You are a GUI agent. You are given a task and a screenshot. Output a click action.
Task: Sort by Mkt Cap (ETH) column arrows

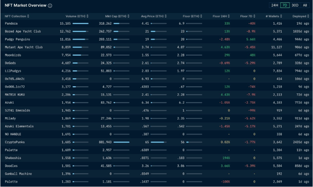[128, 16]
